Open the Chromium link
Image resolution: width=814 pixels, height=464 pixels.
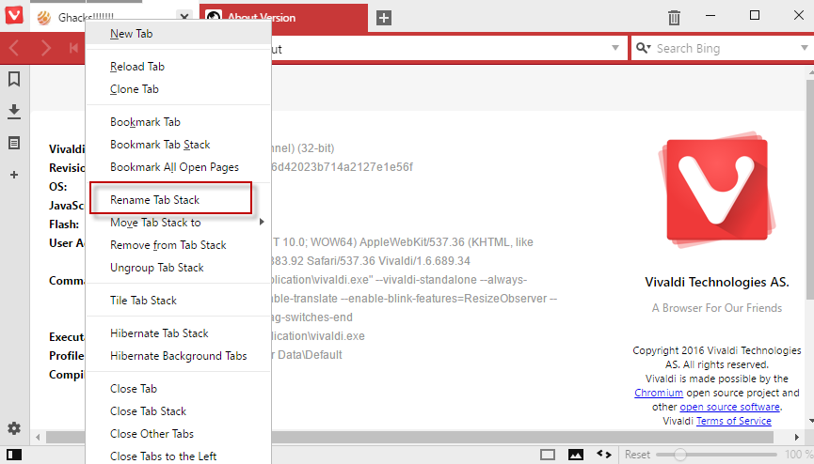[659, 393]
